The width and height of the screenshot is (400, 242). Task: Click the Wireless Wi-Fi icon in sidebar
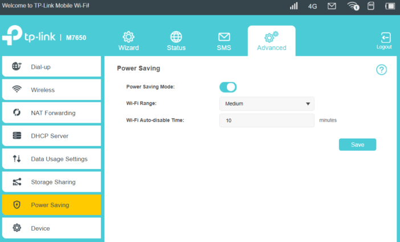tap(17, 89)
